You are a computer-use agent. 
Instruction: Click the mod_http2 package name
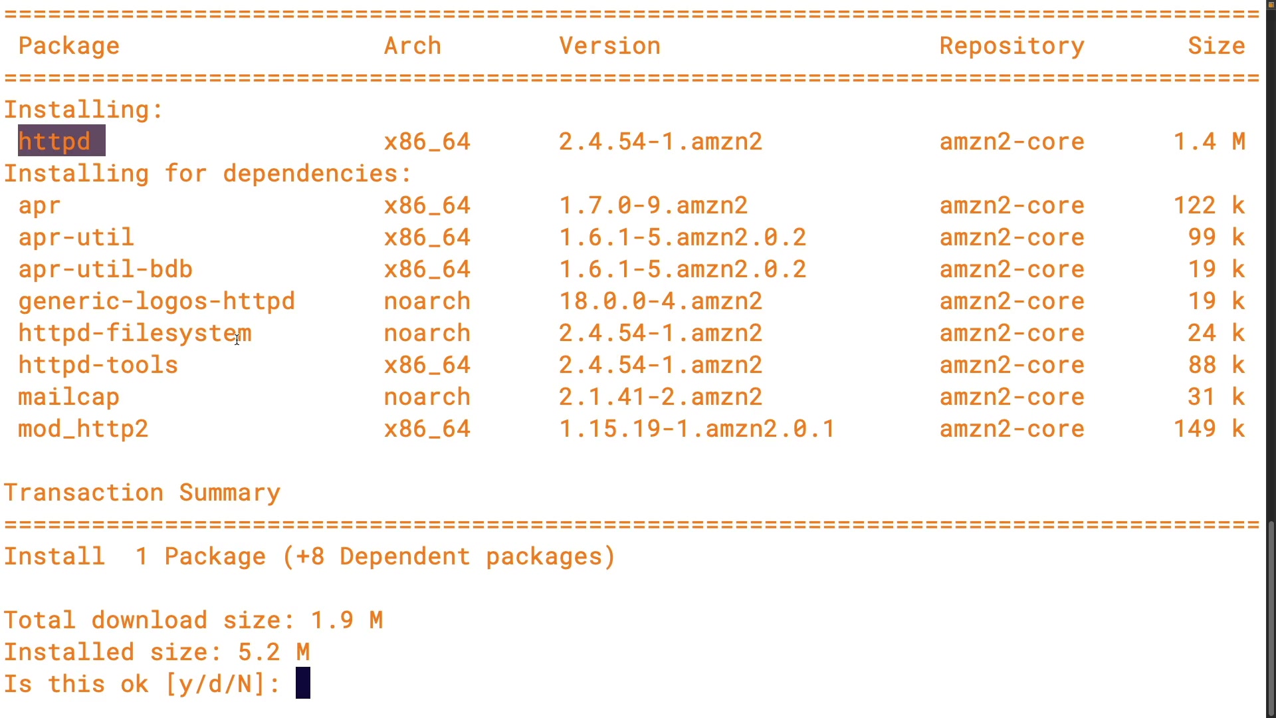coord(83,429)
